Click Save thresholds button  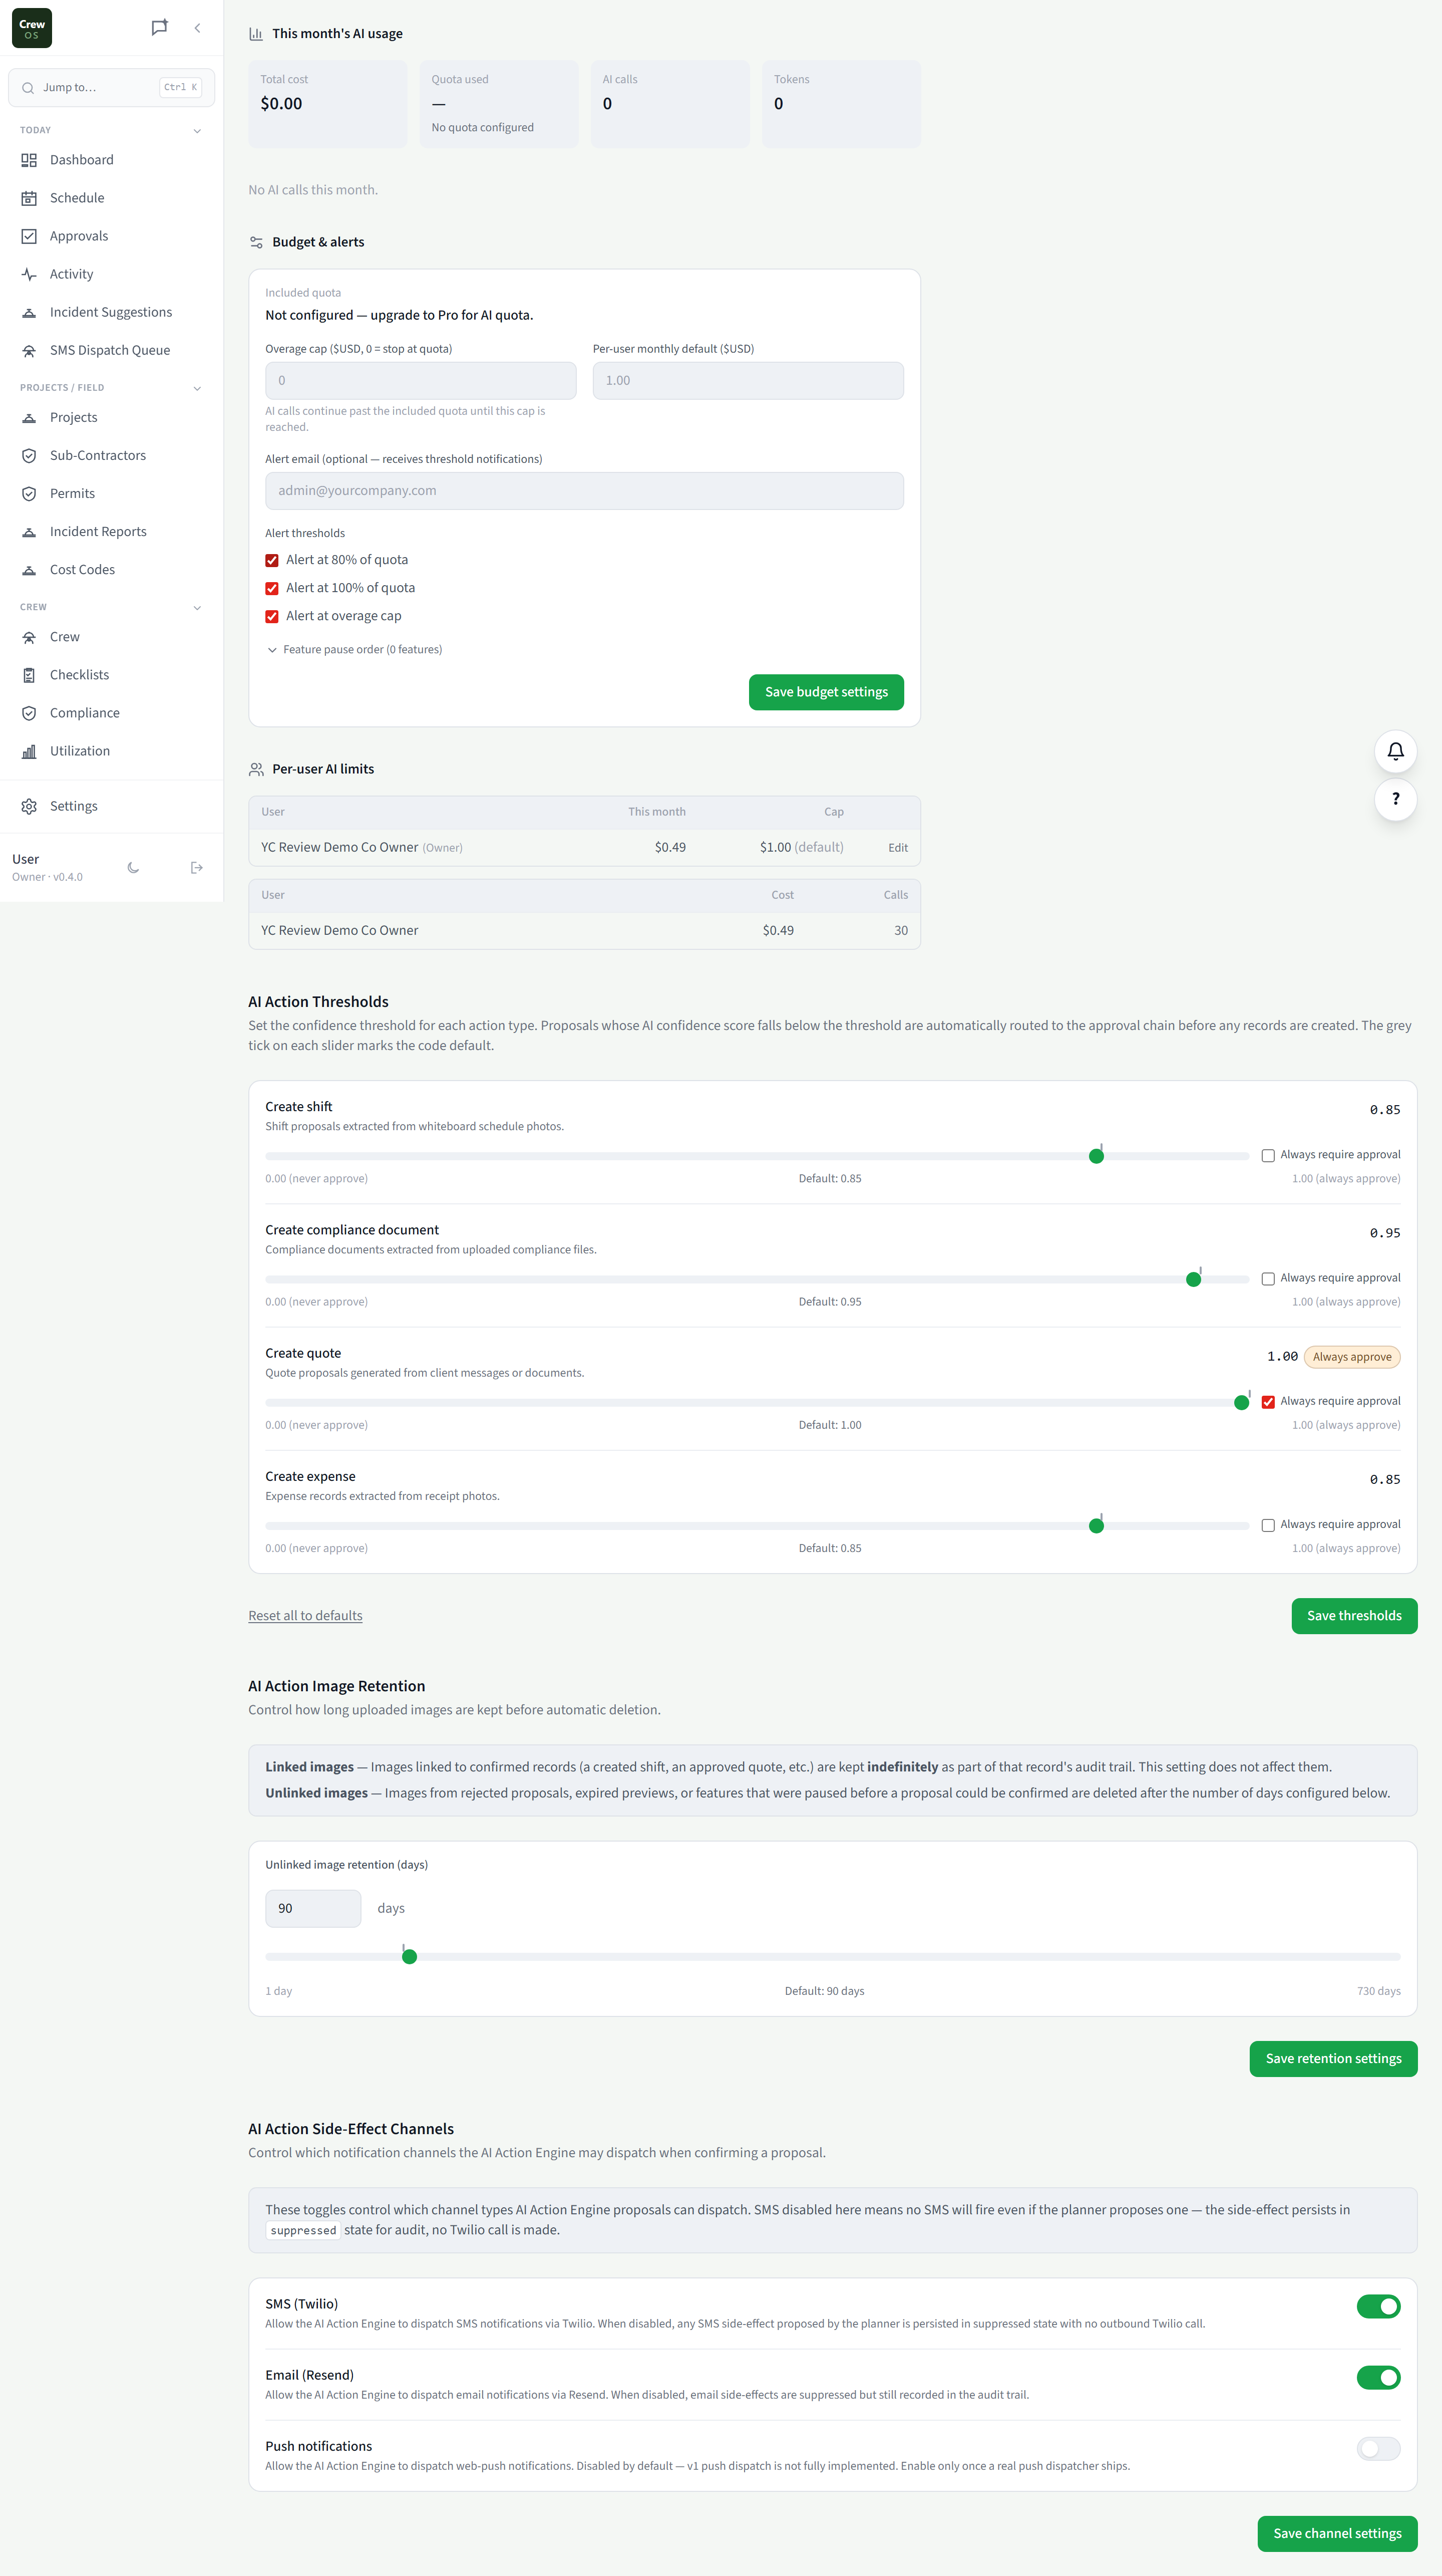[x=1353, y=1615]
